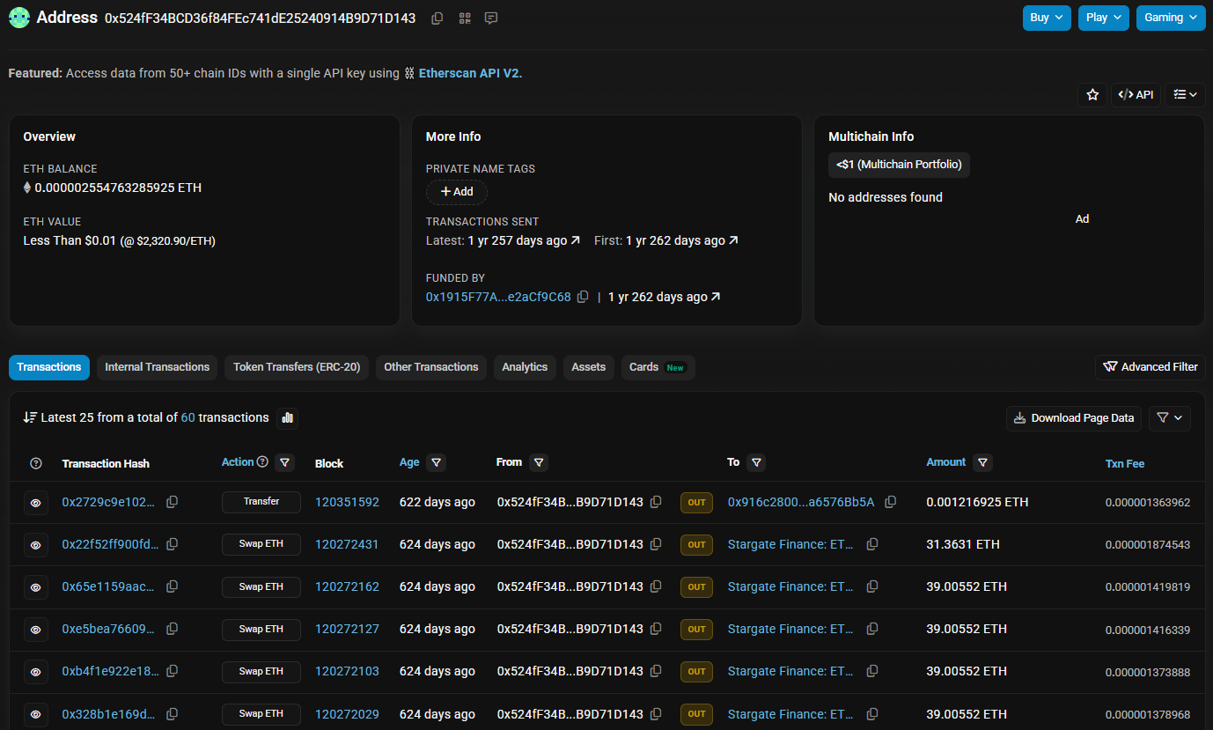Toggle the preview eye on the first transaction row
This screenshot has width=1213, height=730.
tap(36, 502)
